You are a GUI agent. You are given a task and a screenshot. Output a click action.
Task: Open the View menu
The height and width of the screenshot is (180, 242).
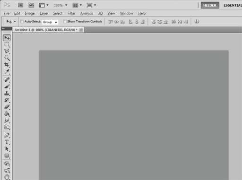(x=111, y=13)
